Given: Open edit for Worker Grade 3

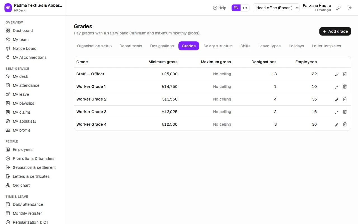Looking at the screenshot, I should (x=337, y=112).
